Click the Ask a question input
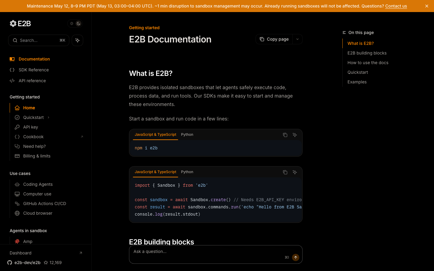This screenshot has width=434, height=271. (216, 254)
